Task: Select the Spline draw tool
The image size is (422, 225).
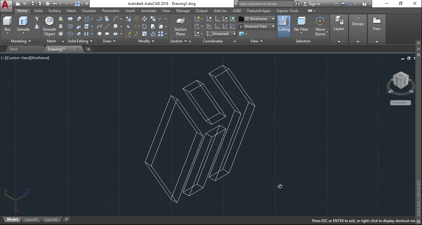Action: [x=99, y=26]
